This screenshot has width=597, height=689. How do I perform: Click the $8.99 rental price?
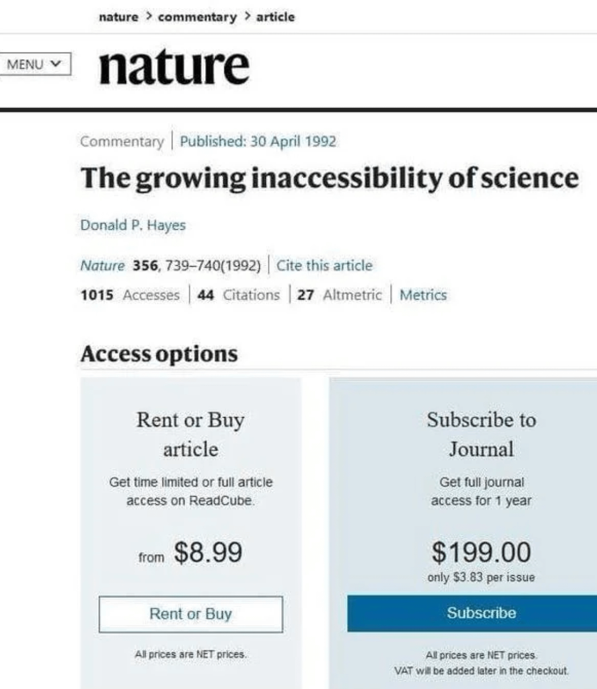208,553
